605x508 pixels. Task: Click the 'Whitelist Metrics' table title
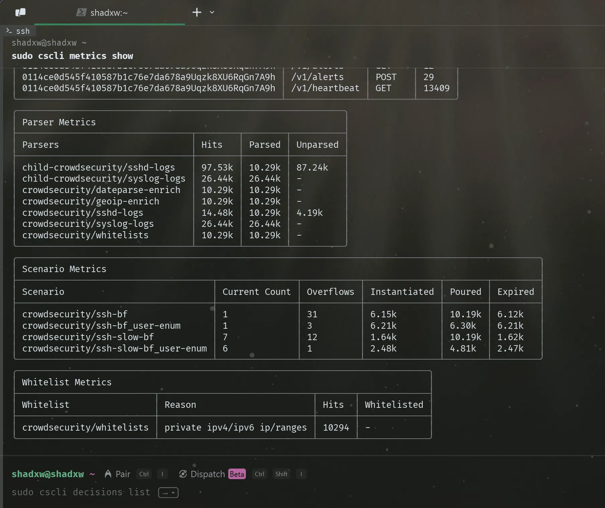67,382
